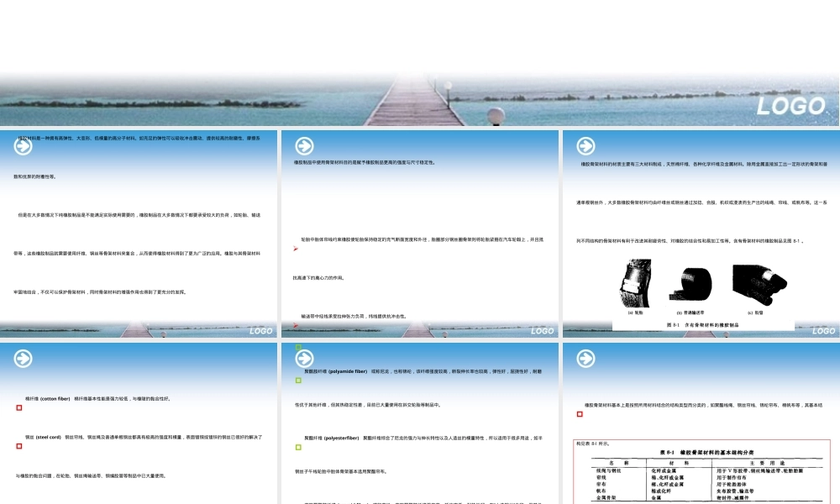The height and width of the screenshot is (504, 840).
Task: Click the text line 抗高速下的离心力的作用
Action: [x=318, y=278]
